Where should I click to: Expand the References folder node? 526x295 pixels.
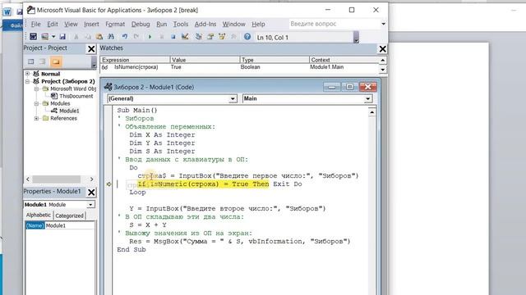pyautogui.click(x=36, y=118)
